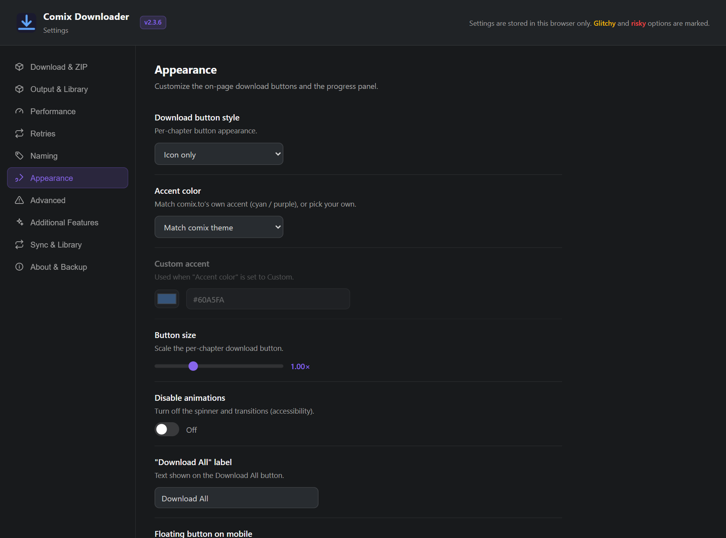Click the #60A5FA hex color field

[x=268, y=299]
